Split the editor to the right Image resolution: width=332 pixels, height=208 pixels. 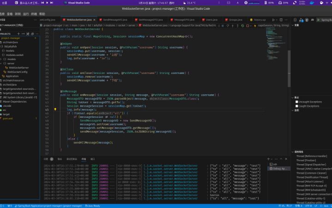click(x=281, y=20)
